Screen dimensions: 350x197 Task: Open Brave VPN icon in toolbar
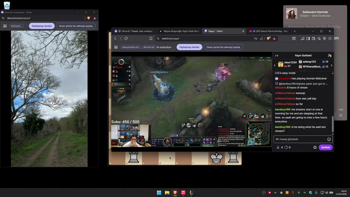pyautogui.click(x=324, y=39)
